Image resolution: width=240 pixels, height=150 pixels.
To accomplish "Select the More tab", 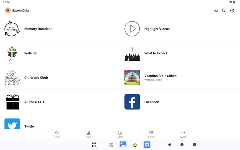I will tap(183, 134).
